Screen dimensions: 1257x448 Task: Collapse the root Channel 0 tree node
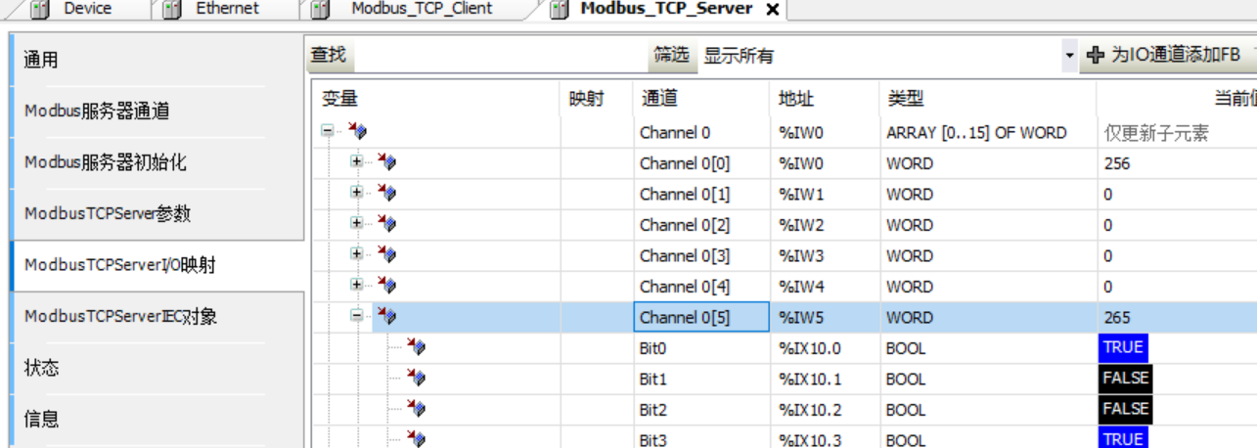(328, 132)
